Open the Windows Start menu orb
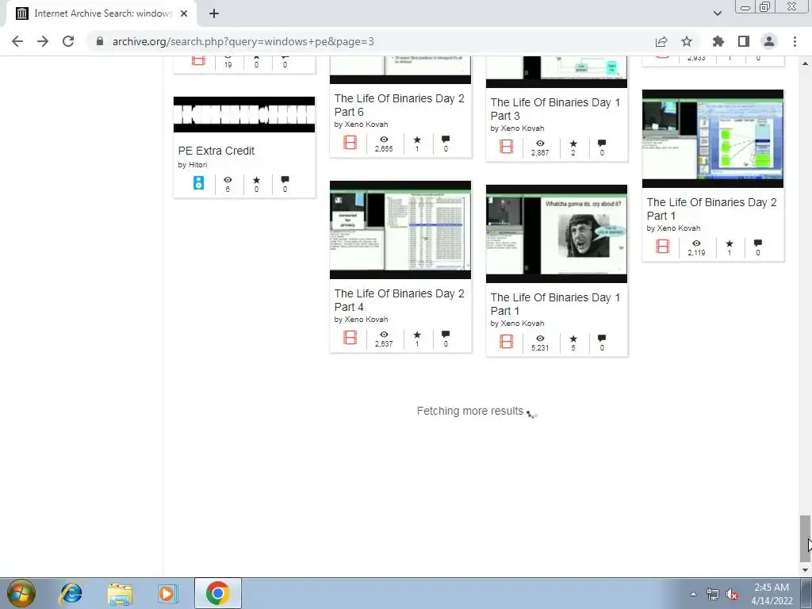Image resolution: width=812 pixels, height=609 pixels. pyautogui.click(x=21, y=593)
